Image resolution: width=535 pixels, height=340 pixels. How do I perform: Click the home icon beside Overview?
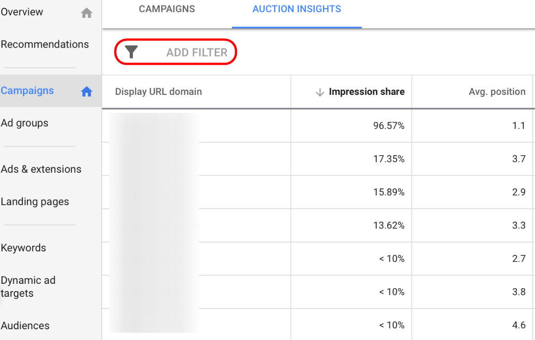pyautogui.click(x=86, y=13)
